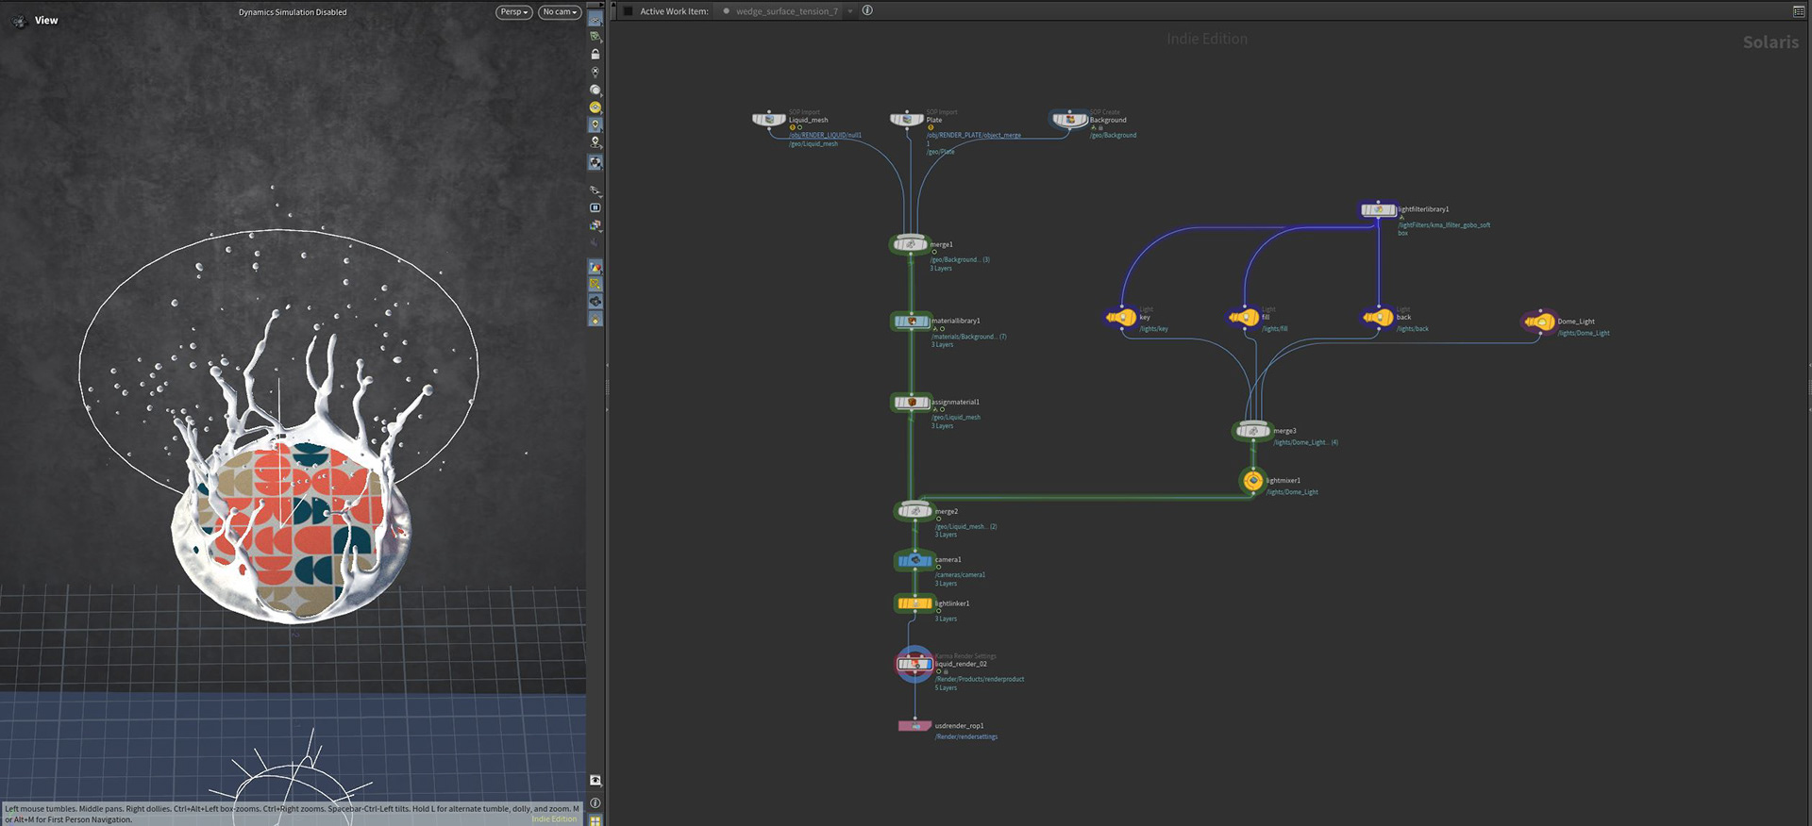Click the View tool icon at top-left
The width and height of the screenshot is (1812, 826).
[19, 20]
